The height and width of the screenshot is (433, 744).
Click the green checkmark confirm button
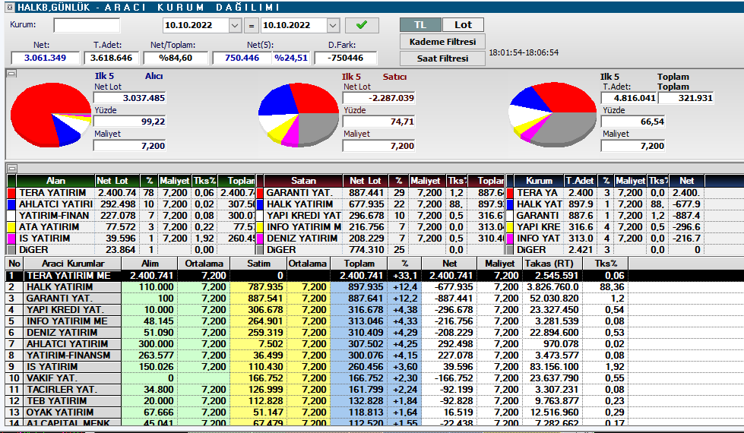coord(362,25)
